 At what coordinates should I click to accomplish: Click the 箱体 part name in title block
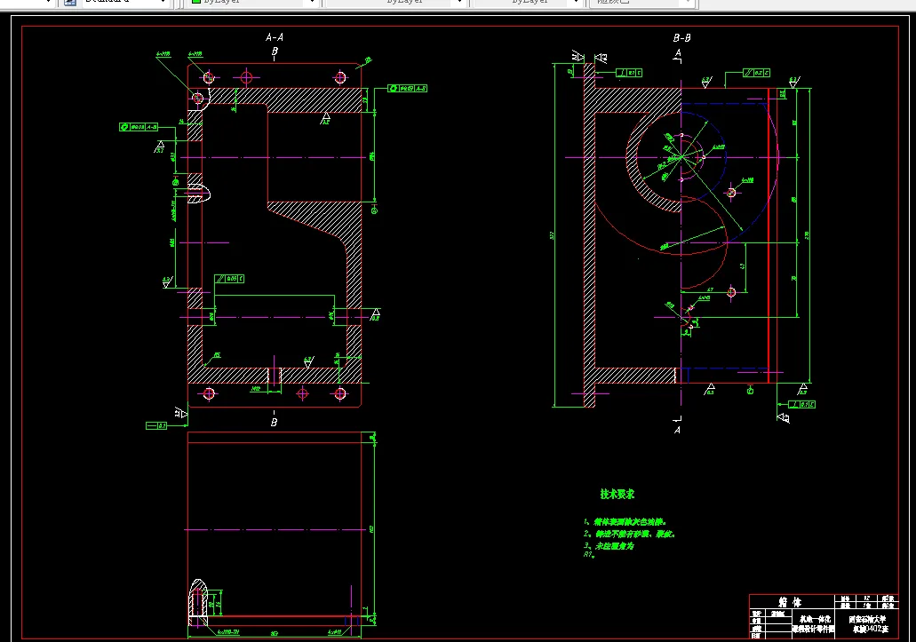click(x=790, y=602)
